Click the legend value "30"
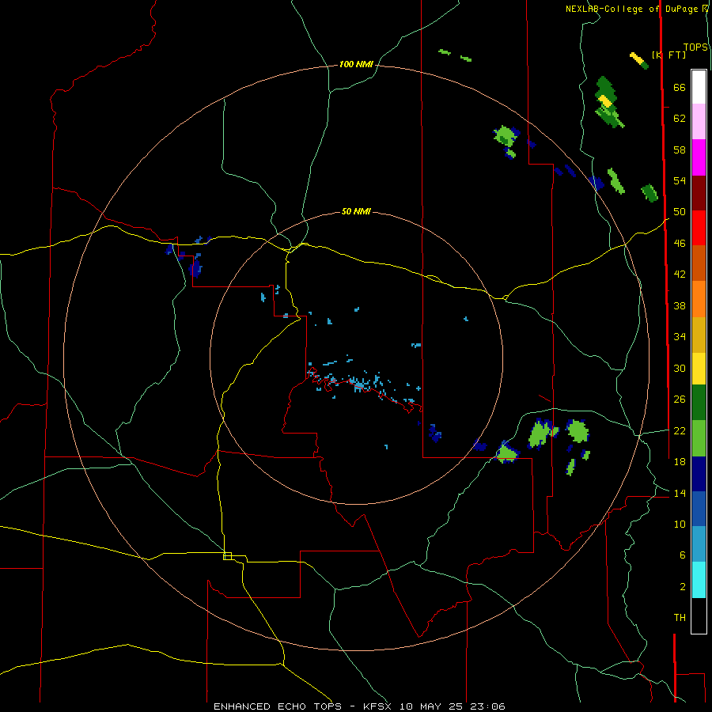The height and width of the screenshot is (712, 712). (x=680, y=368)
